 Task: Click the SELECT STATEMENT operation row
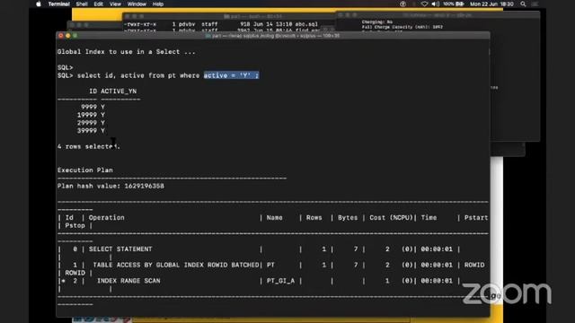click(120, 249)
